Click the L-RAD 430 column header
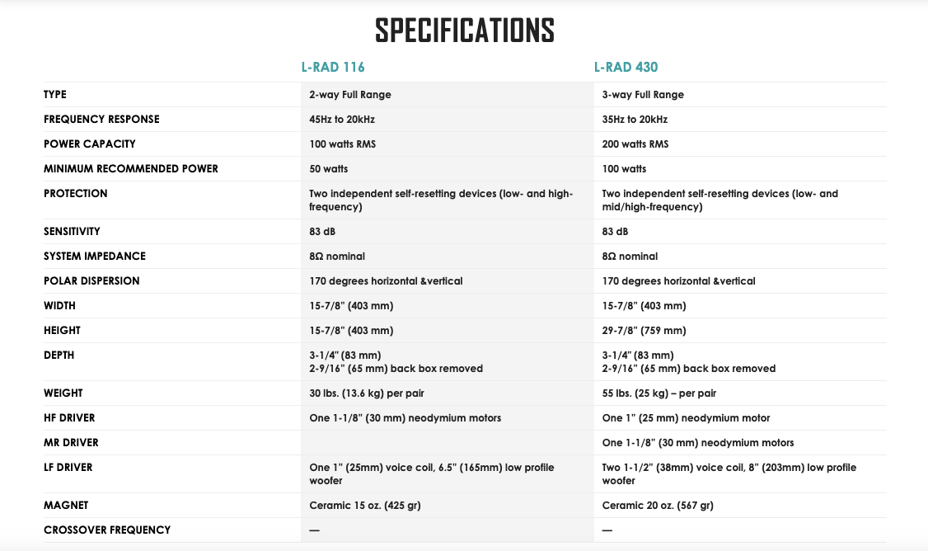 tap(626, 67)
